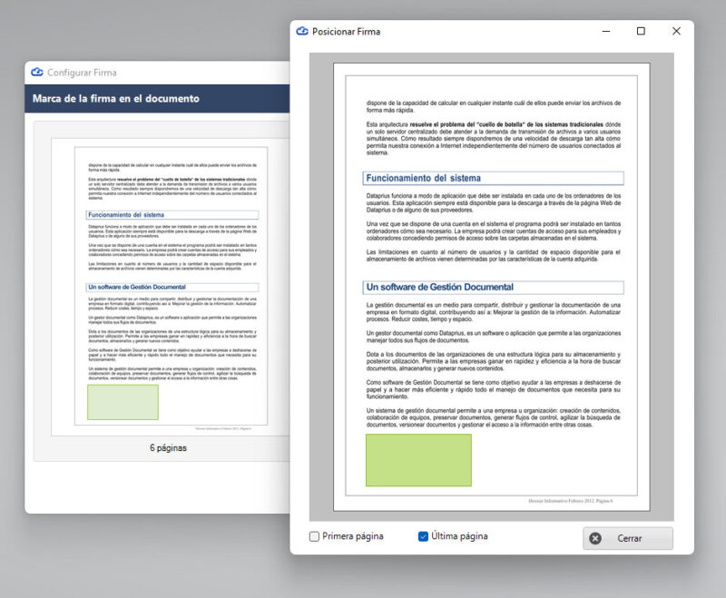Select the green signature box in large preview
This screenshot has width=726, height=598.
[x=418, y=460]
